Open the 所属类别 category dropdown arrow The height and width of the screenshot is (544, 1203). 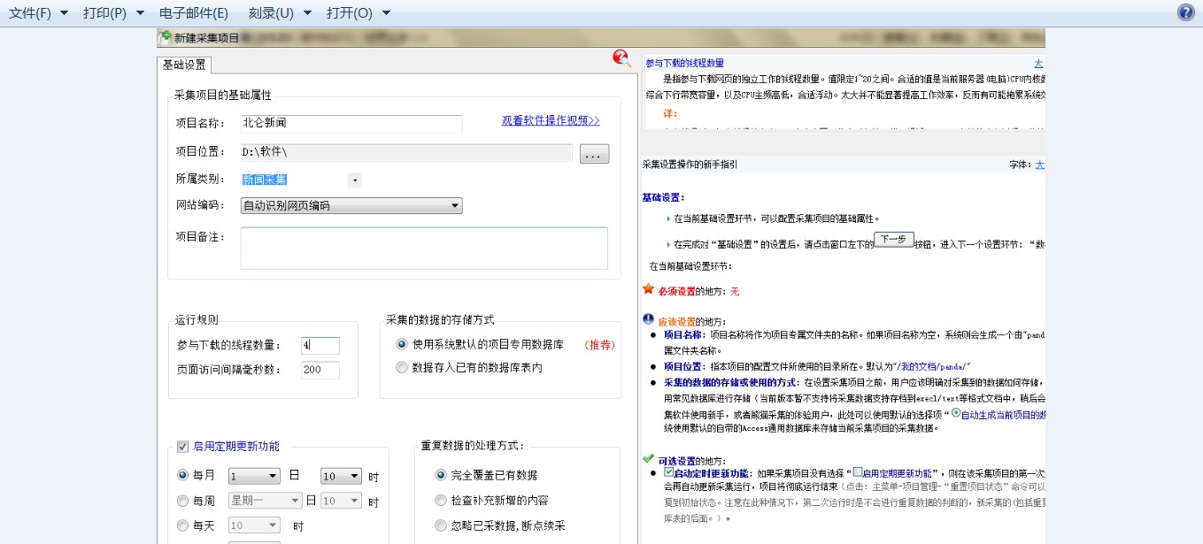[354, 180]
